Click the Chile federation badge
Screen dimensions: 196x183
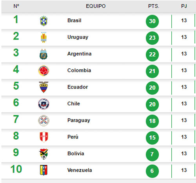tap(44, 104)
